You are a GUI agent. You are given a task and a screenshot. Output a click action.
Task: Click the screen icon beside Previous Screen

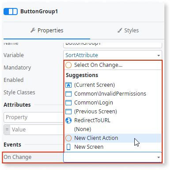68,112
